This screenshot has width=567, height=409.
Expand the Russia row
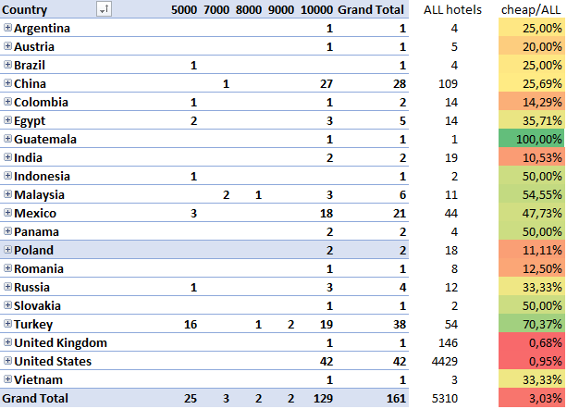(7, 287)
